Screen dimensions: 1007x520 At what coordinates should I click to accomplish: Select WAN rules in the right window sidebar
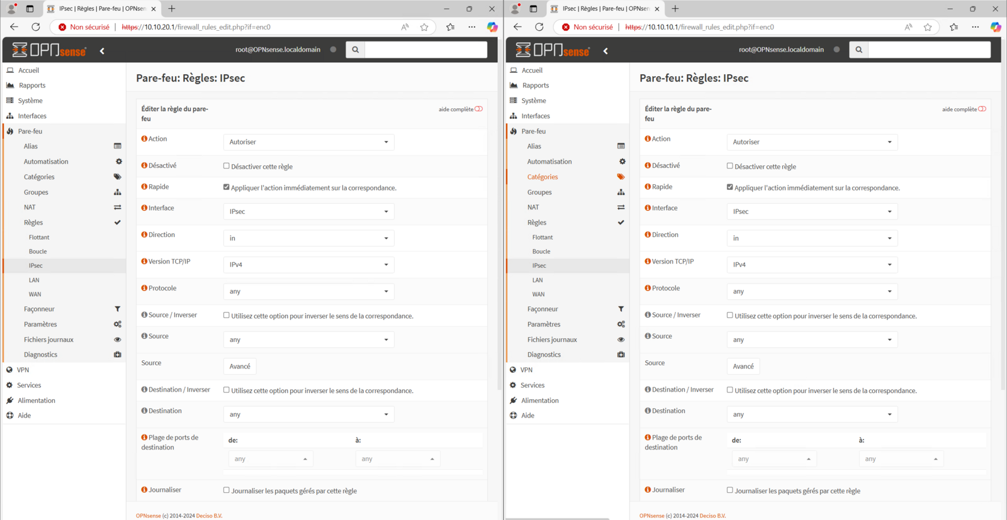point(538,294)
